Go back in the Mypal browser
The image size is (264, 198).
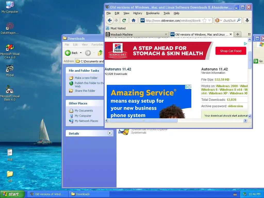click(x=110, y=21)
